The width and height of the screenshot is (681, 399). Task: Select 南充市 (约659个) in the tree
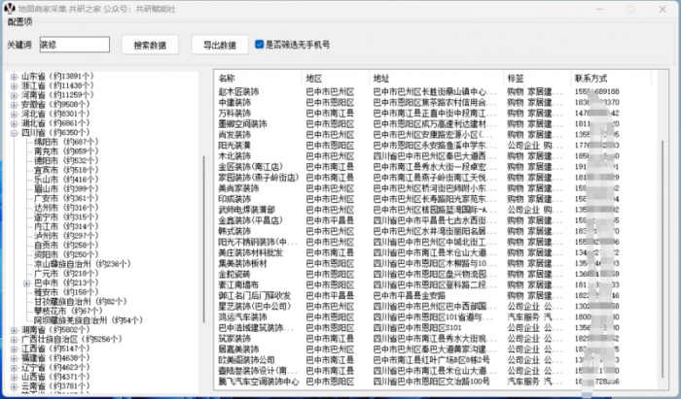point(66,151)
